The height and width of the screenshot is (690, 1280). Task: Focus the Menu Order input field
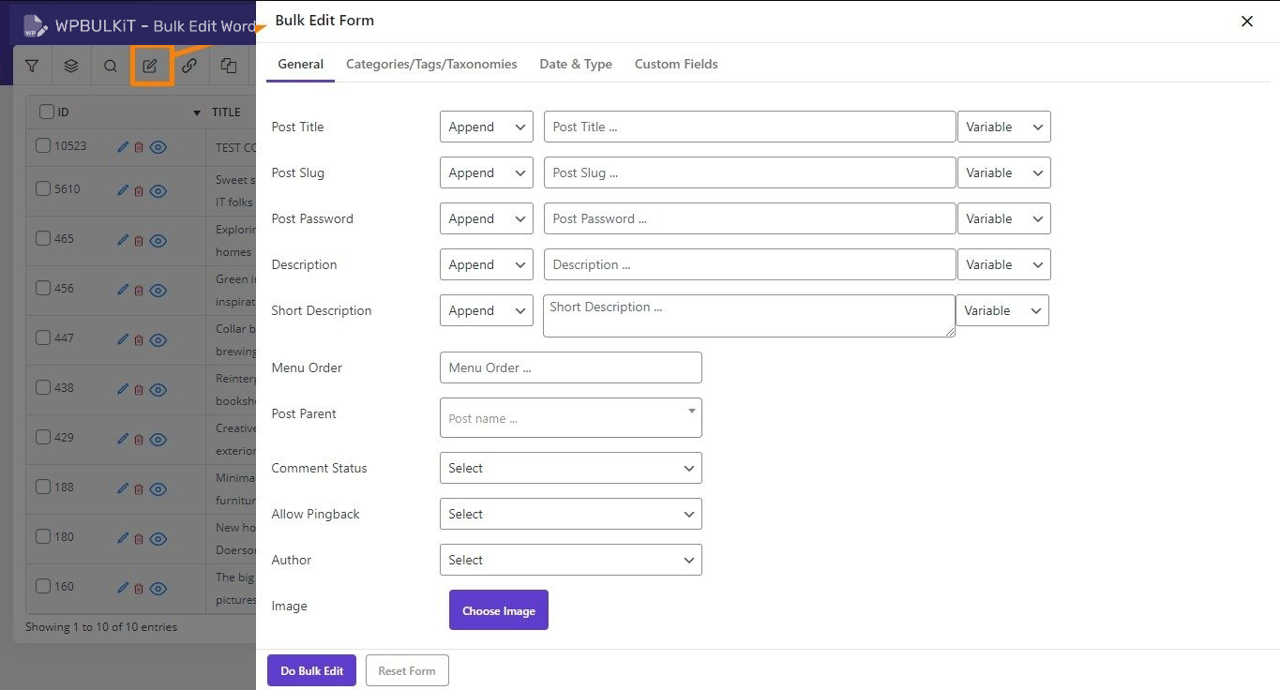point(570,367)
